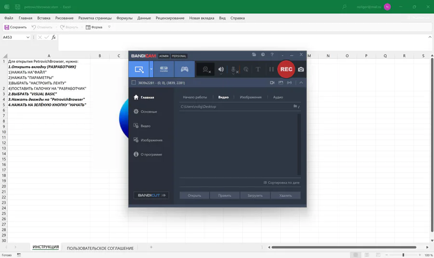Screen dimensions: 434x258
Task: Click video camera icon in Bandicam status bar
Action: [x=272, y=83]
